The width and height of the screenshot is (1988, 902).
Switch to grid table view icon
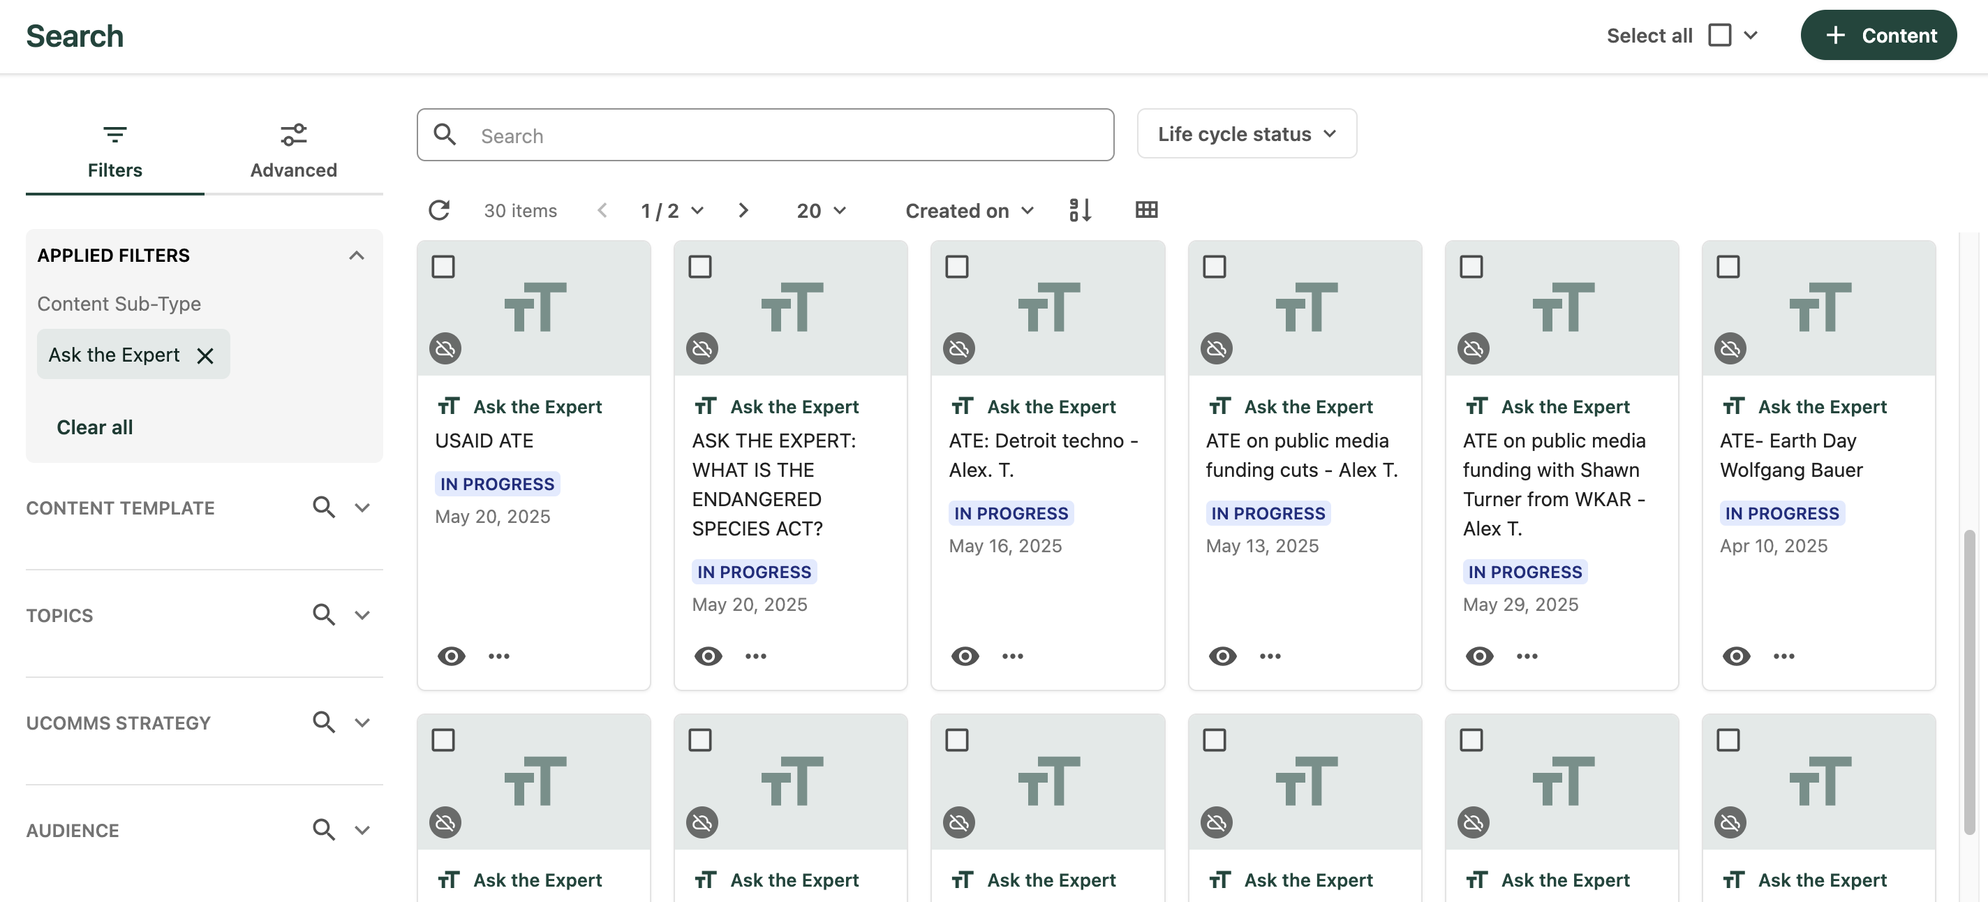[1146, 210]
